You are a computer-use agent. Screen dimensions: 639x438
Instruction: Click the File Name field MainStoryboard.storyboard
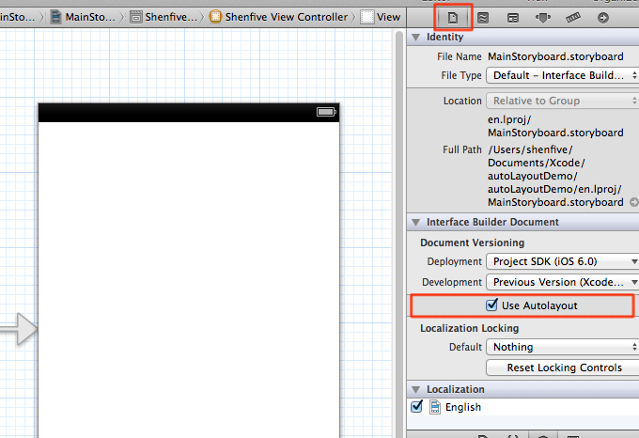555,56
